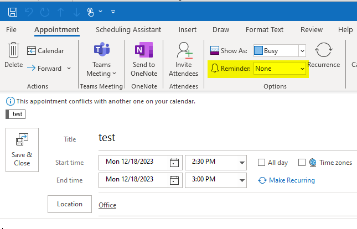Viewport: 357px width, 229px height.
Task: Click the Calendar button in Actions
Action: (x=45, y=50)
